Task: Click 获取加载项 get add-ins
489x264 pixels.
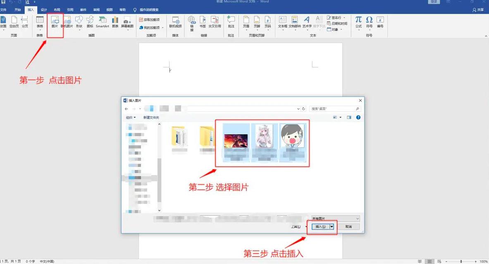Action: 149,20
